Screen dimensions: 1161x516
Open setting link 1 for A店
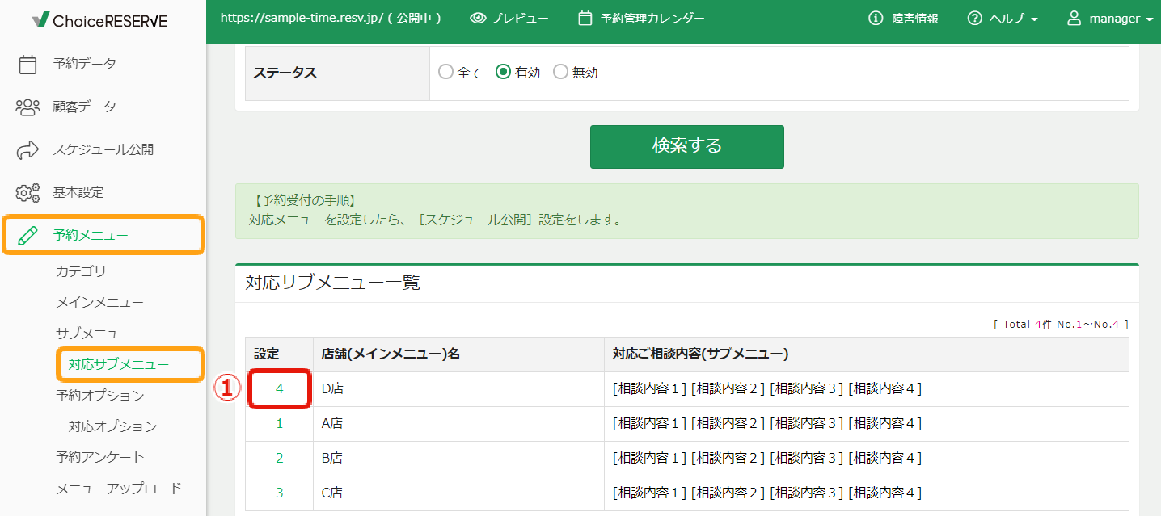pyautogui.click(x=280, y=423)
